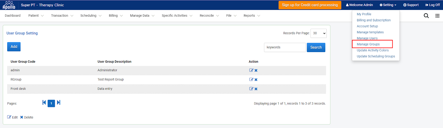The height and width of the screenshot is (128, 443).
Task: Delete the admin user group
Action: click(x=256, y=70)
